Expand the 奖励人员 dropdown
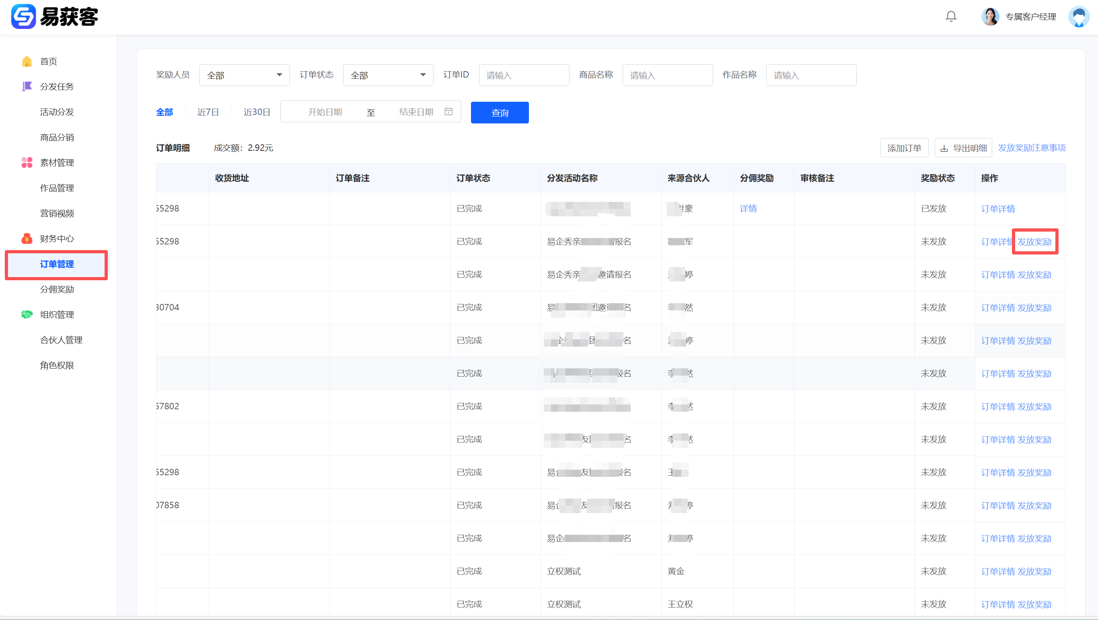 point(244,76)
